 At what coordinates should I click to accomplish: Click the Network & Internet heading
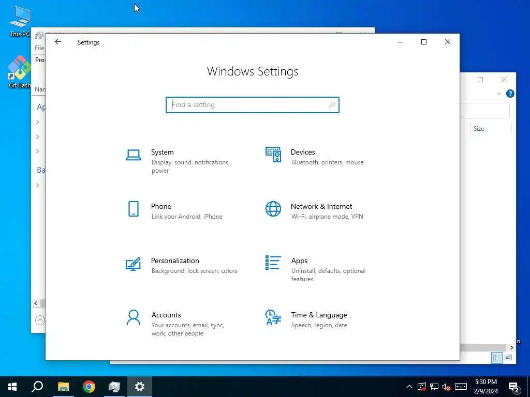(x=321, y=207)
